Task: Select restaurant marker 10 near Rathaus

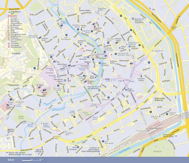Action: click(77, 62)
